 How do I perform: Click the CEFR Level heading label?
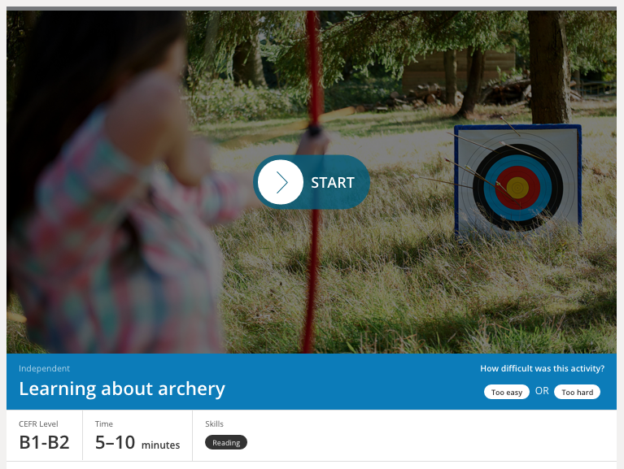pyautogui.click(x=38, y=424)
